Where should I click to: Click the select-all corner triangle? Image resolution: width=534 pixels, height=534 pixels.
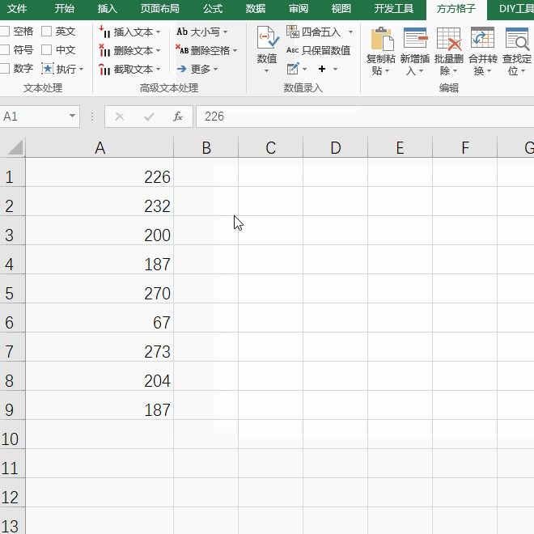(x=15, y=147)
